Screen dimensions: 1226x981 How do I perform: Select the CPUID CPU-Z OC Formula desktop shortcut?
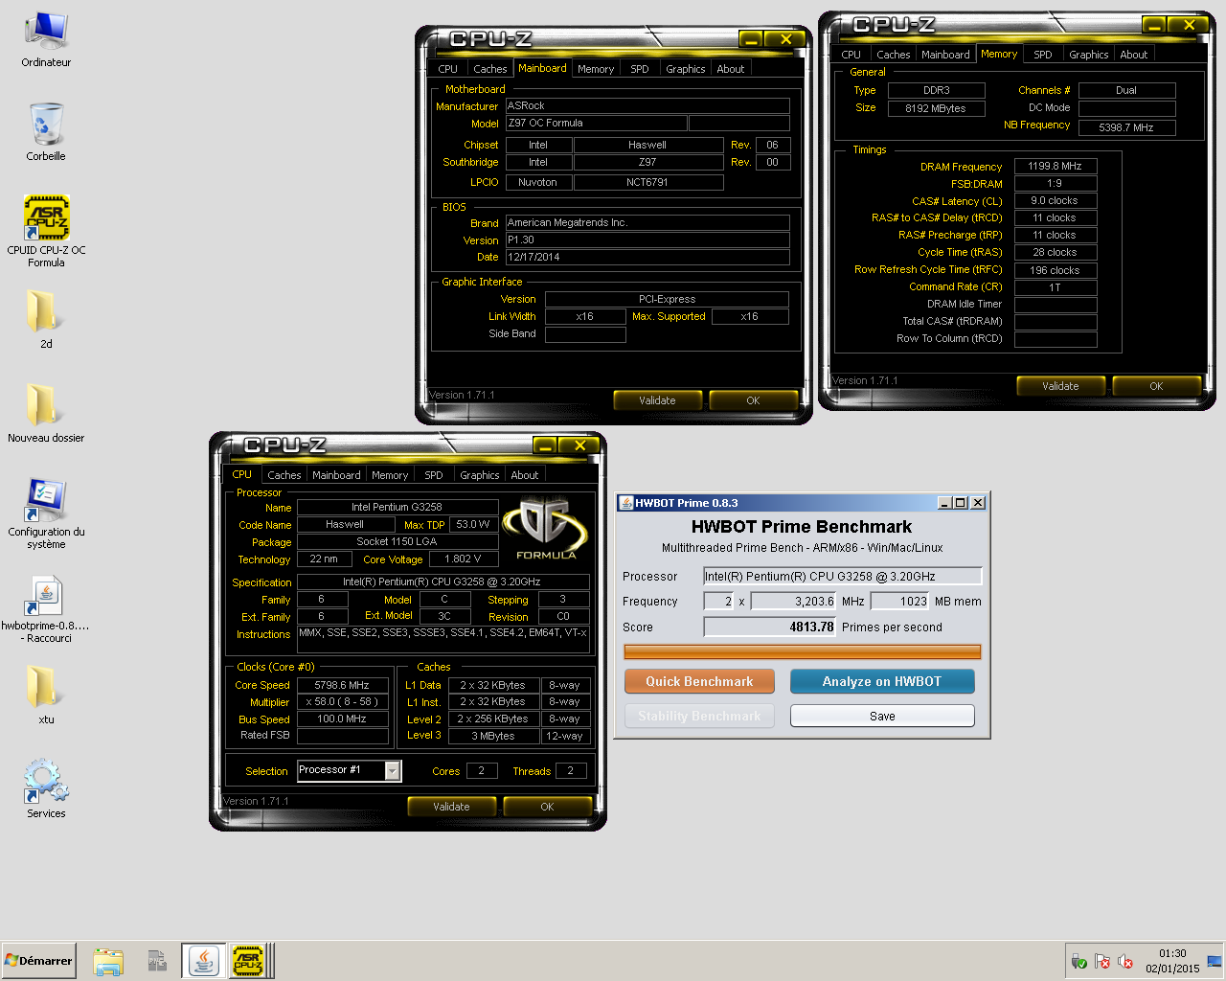[46, 230]
